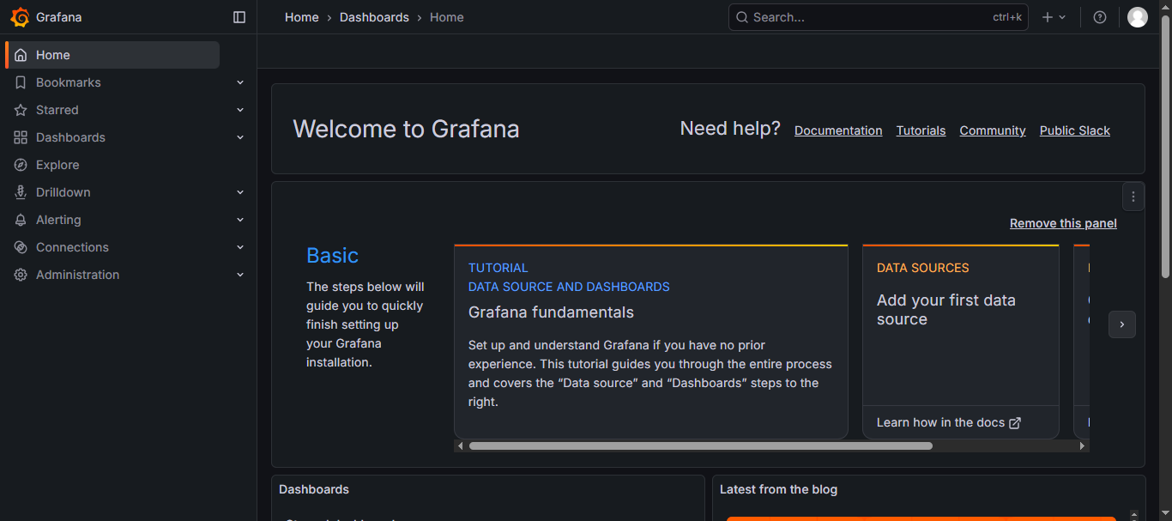Open the Tutorials link
Image resolution: width=1172 pixels, height=521 pixels.
(921, 130)
